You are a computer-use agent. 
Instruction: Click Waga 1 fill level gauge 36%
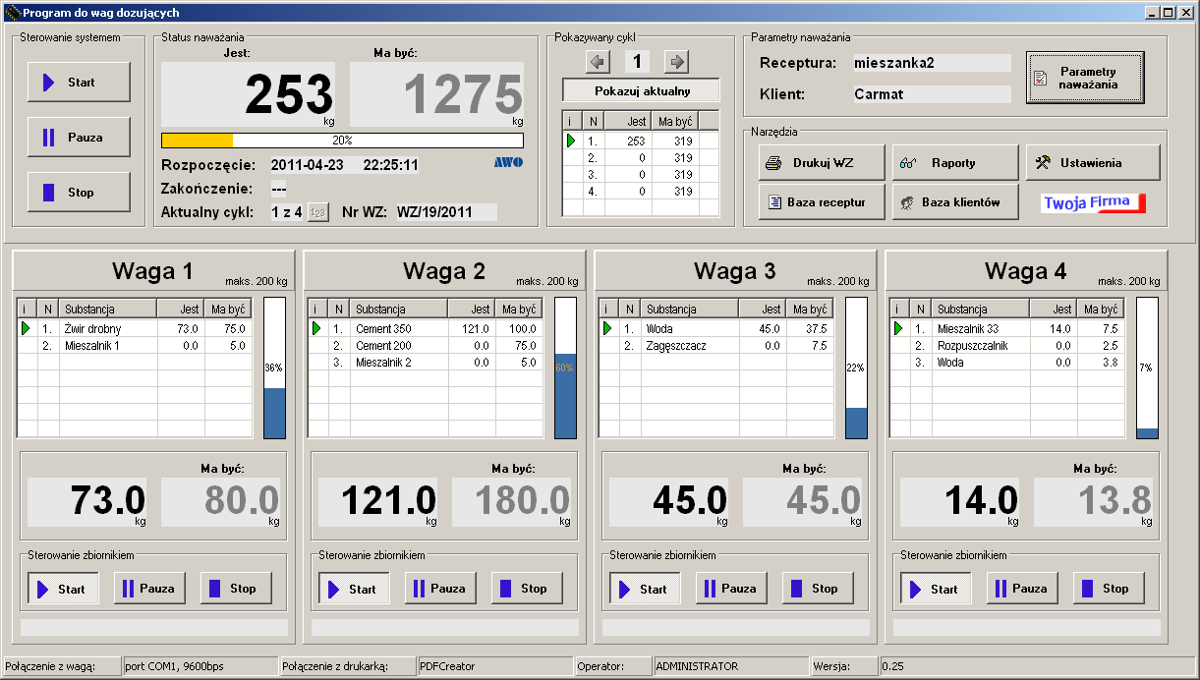pos(274,368)
